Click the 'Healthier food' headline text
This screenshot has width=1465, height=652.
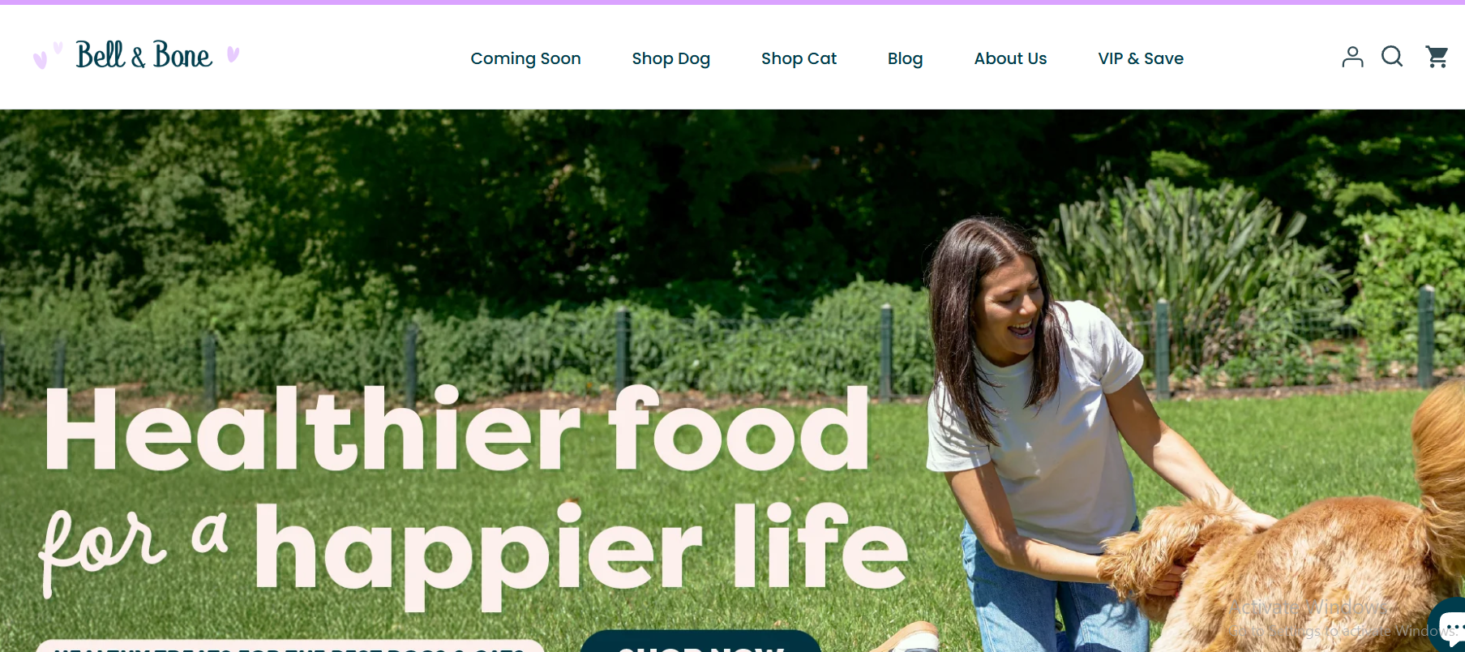click(456, 429)
